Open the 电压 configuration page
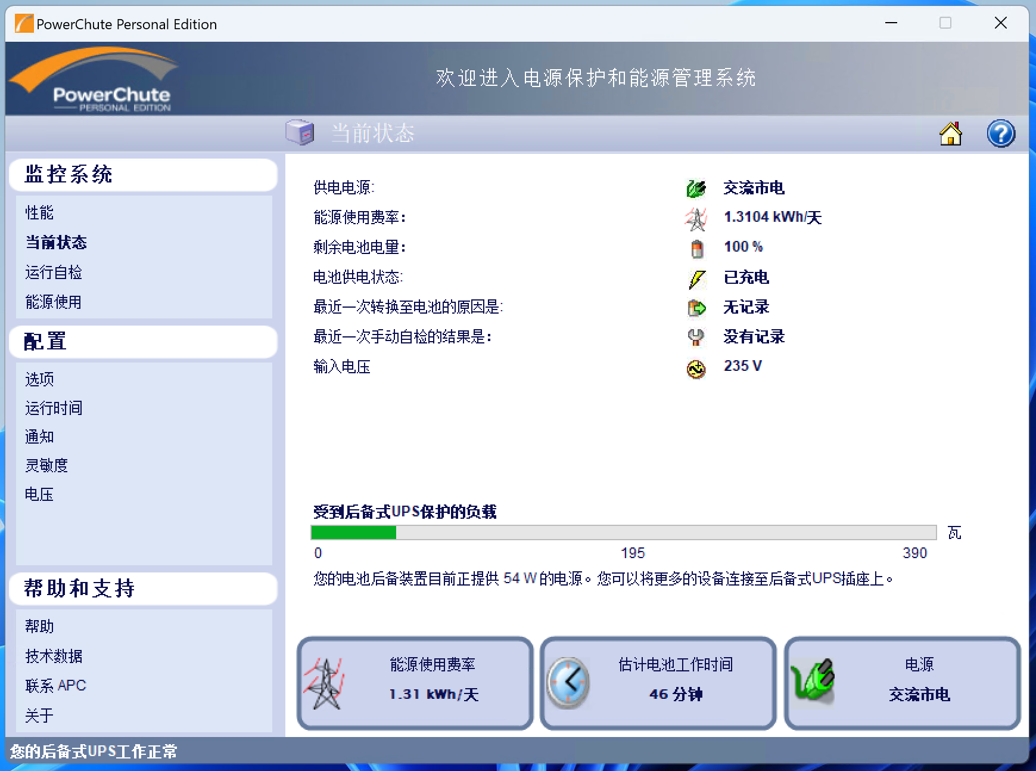 click(39, 494)
